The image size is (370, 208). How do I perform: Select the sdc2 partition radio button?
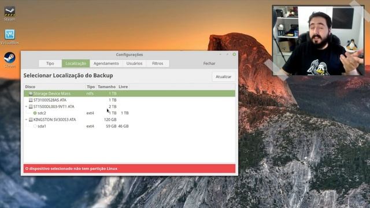point(35,113)
